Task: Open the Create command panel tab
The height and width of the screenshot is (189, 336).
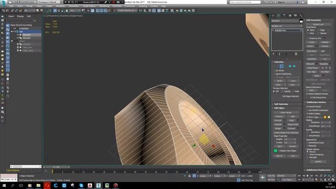Action: [x=273, y=15]
